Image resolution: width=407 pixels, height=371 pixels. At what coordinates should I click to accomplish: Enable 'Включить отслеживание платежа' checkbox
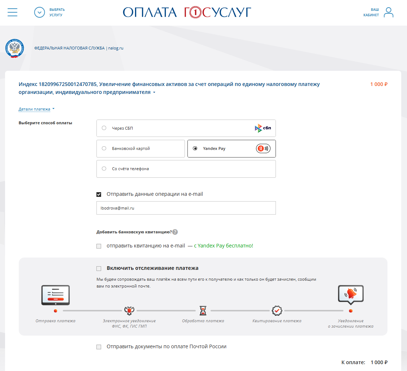coord(99,268)
